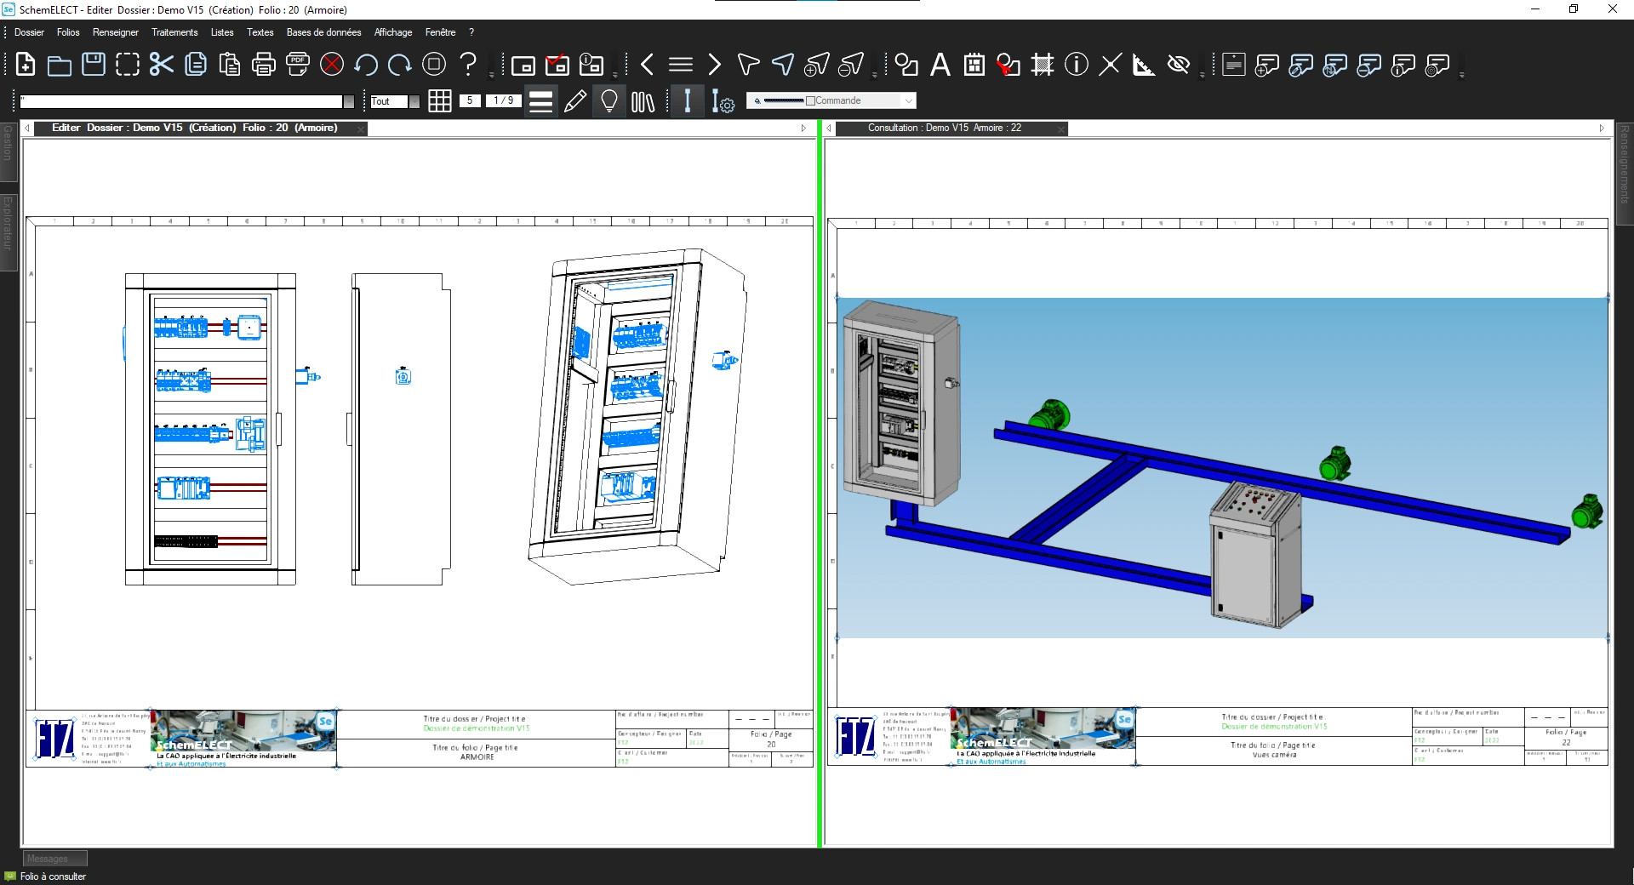Select the text tool (letter A icon)
Screen dimensions: 1634x885
[x=940, y=65]
